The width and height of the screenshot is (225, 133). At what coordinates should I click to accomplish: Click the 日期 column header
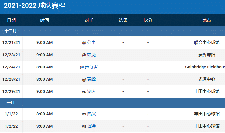click(x=11, y=20)
